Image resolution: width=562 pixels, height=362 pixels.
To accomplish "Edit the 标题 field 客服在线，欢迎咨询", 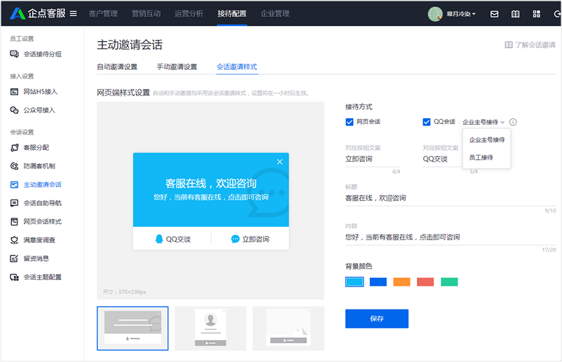I will [x=451, y=198].
